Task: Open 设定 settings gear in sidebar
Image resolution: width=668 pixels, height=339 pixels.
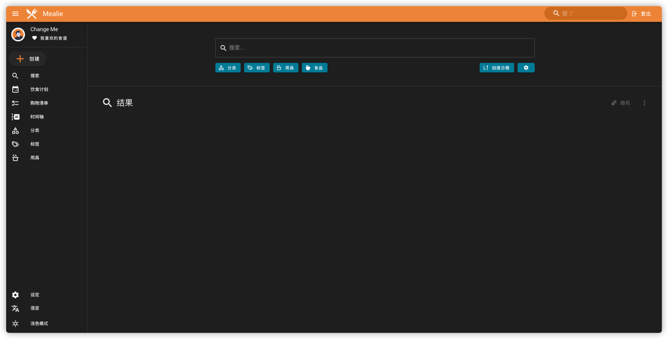Action: (15, 295)
